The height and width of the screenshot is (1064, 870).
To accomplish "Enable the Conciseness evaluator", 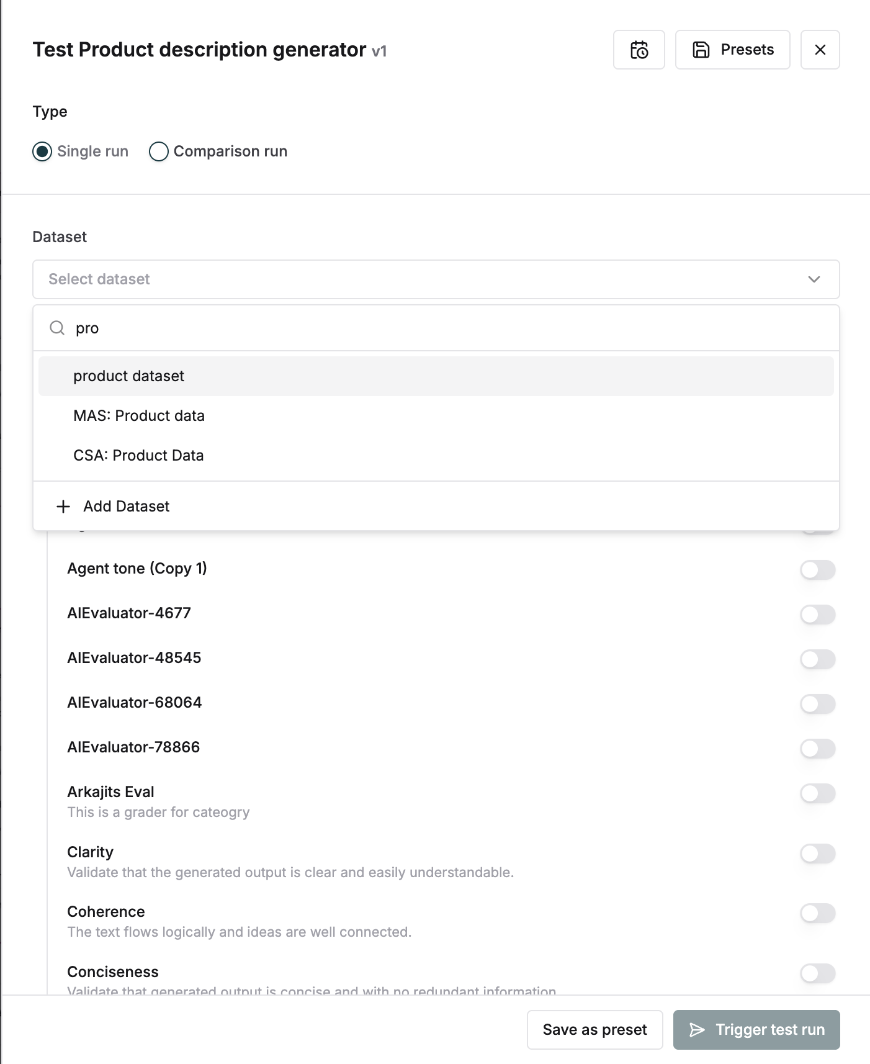I will coord(817,973).
